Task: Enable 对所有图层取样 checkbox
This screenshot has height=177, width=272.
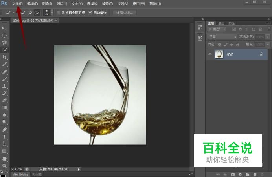Action: click(x=59, y=13)
